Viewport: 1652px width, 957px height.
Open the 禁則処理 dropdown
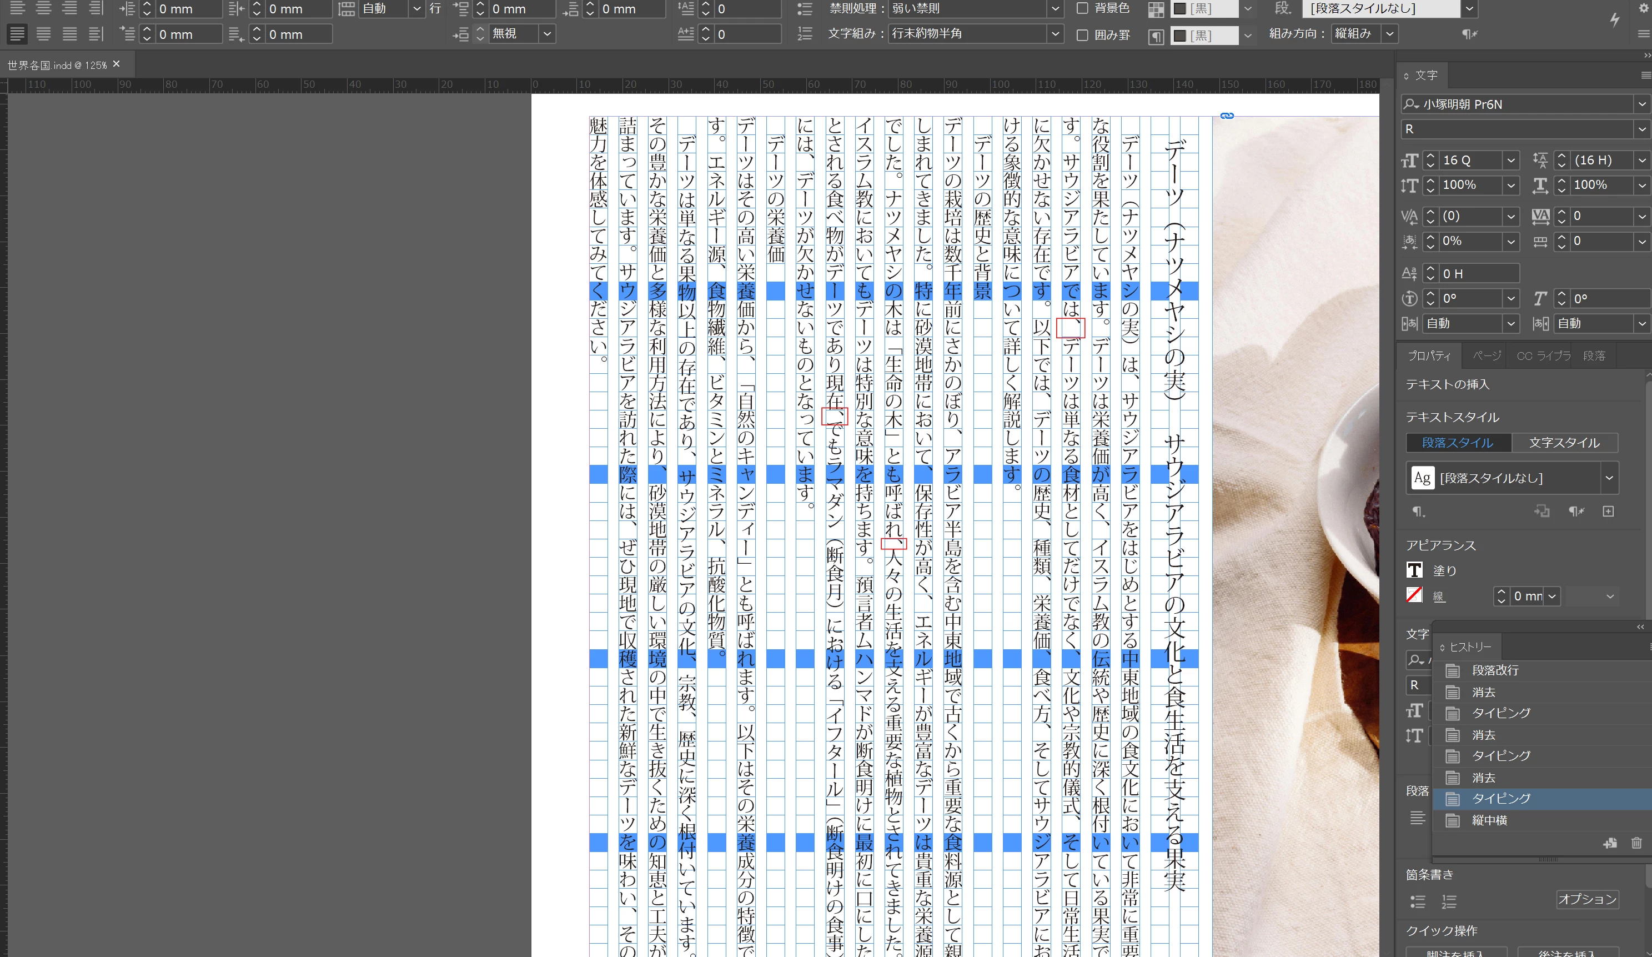pyautogui.click(x=1055, y=8)
